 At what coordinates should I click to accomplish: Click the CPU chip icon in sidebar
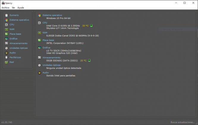pos(7,25)
